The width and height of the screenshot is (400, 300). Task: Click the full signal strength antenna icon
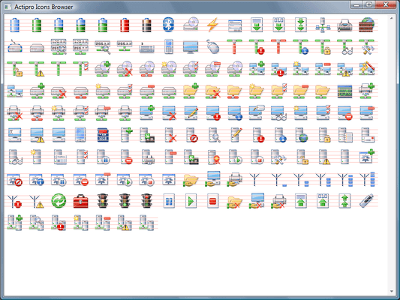tap(366, 179)
